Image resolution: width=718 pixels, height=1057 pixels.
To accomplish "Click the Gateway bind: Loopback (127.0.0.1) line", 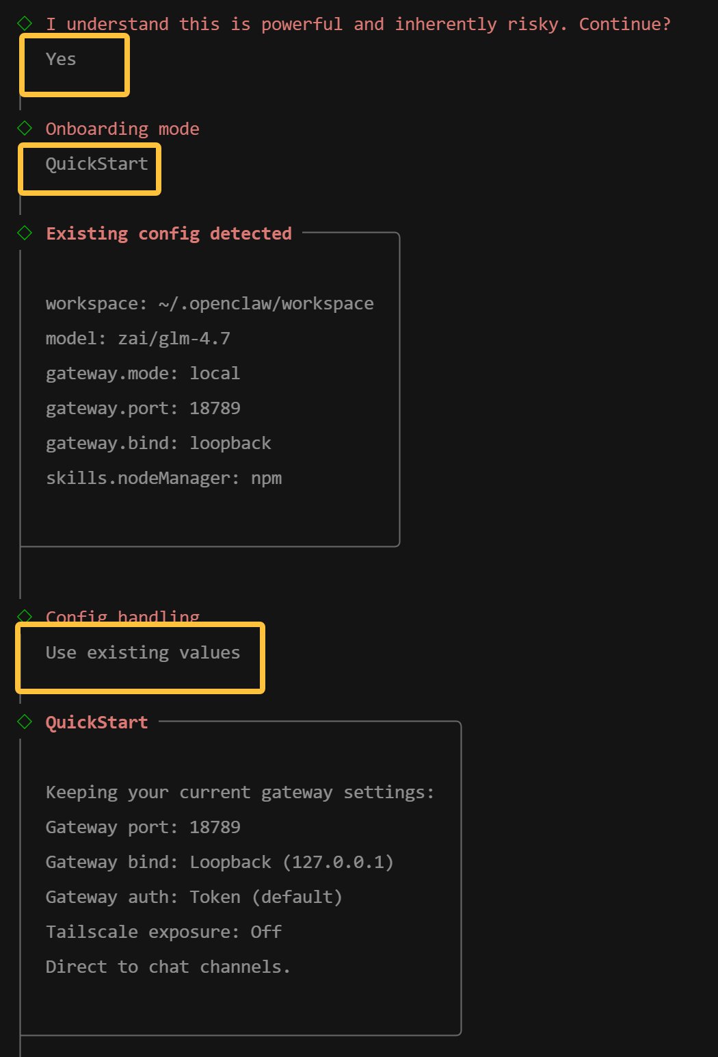I will [219, 862].
